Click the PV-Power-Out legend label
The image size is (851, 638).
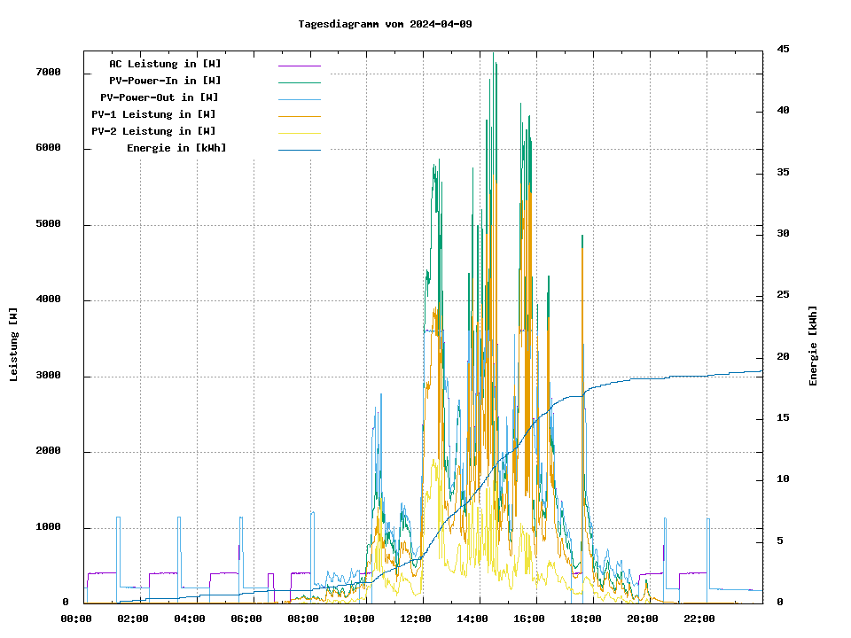coord(159,97)
